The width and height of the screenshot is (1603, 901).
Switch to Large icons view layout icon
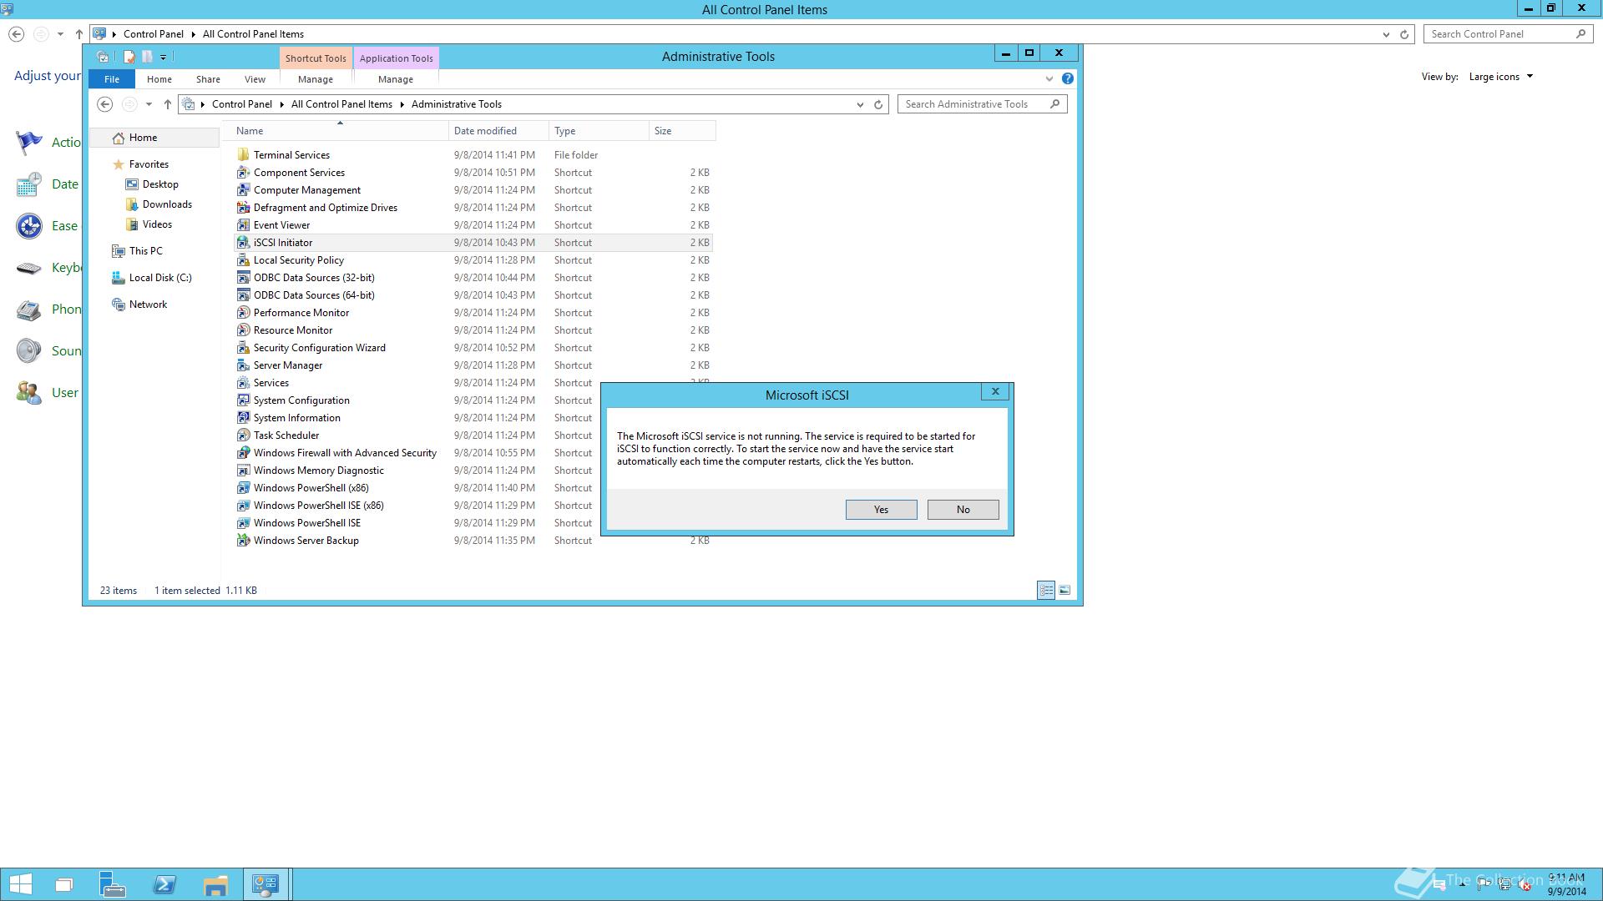1064,590
